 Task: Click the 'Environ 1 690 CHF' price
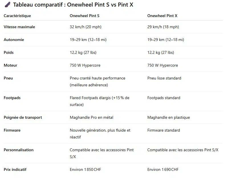[163, 170]
